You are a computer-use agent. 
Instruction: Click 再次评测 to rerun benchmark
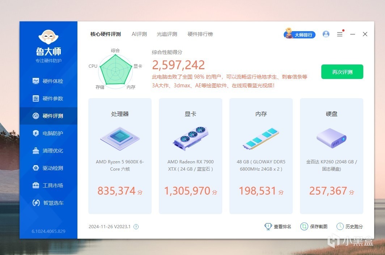pos(342,72)
